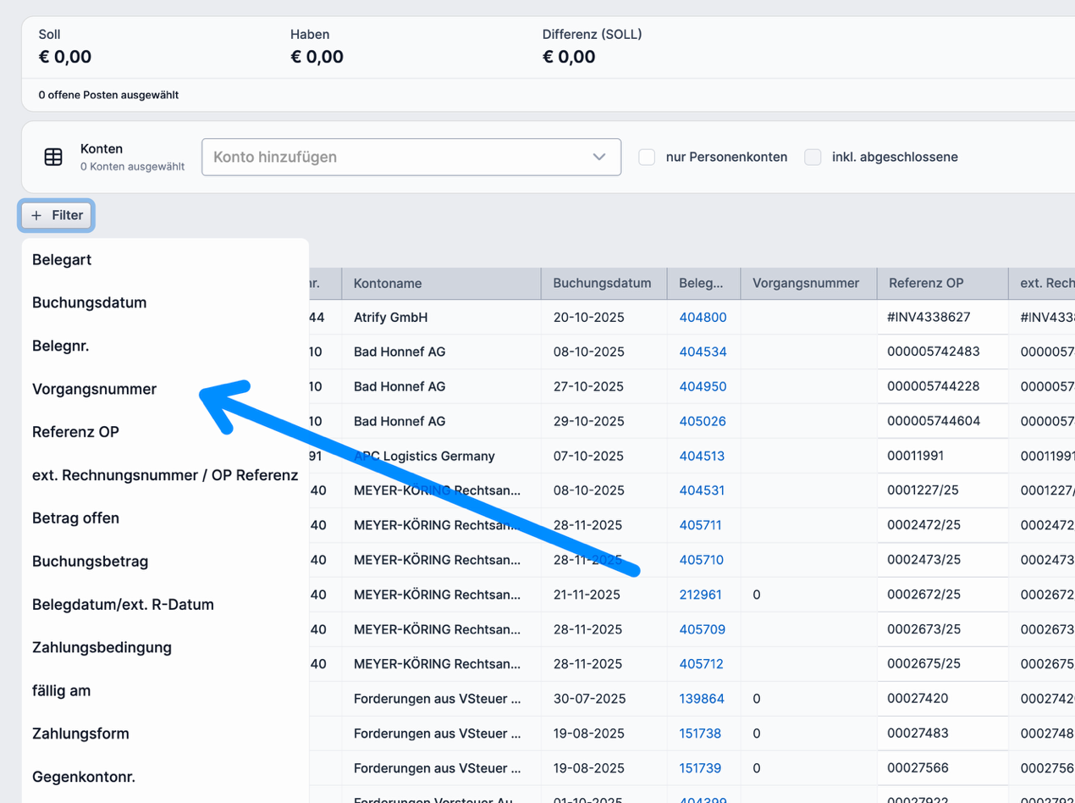Select the Referenz OP filter entry
Image resolution: width=1075 pixels, height=803 pixels.
pos(75,432)
